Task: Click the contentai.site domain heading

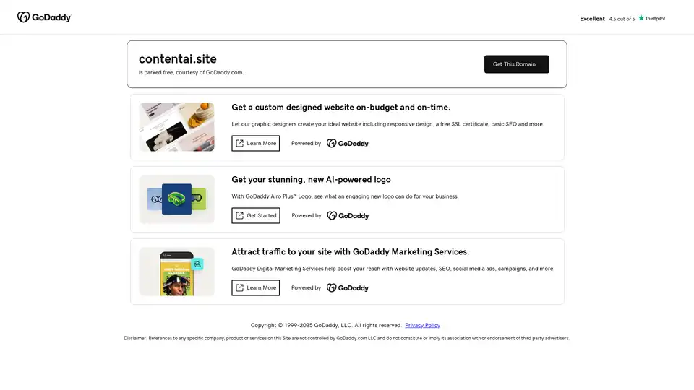Action: click(178, 59)
